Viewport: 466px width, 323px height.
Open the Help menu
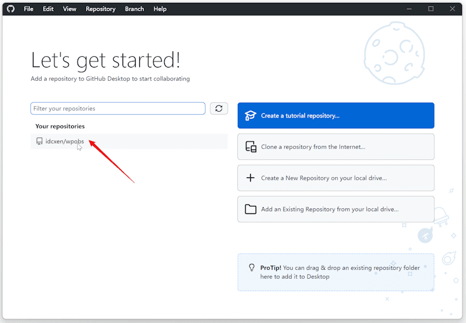click(x=160, y=9)
